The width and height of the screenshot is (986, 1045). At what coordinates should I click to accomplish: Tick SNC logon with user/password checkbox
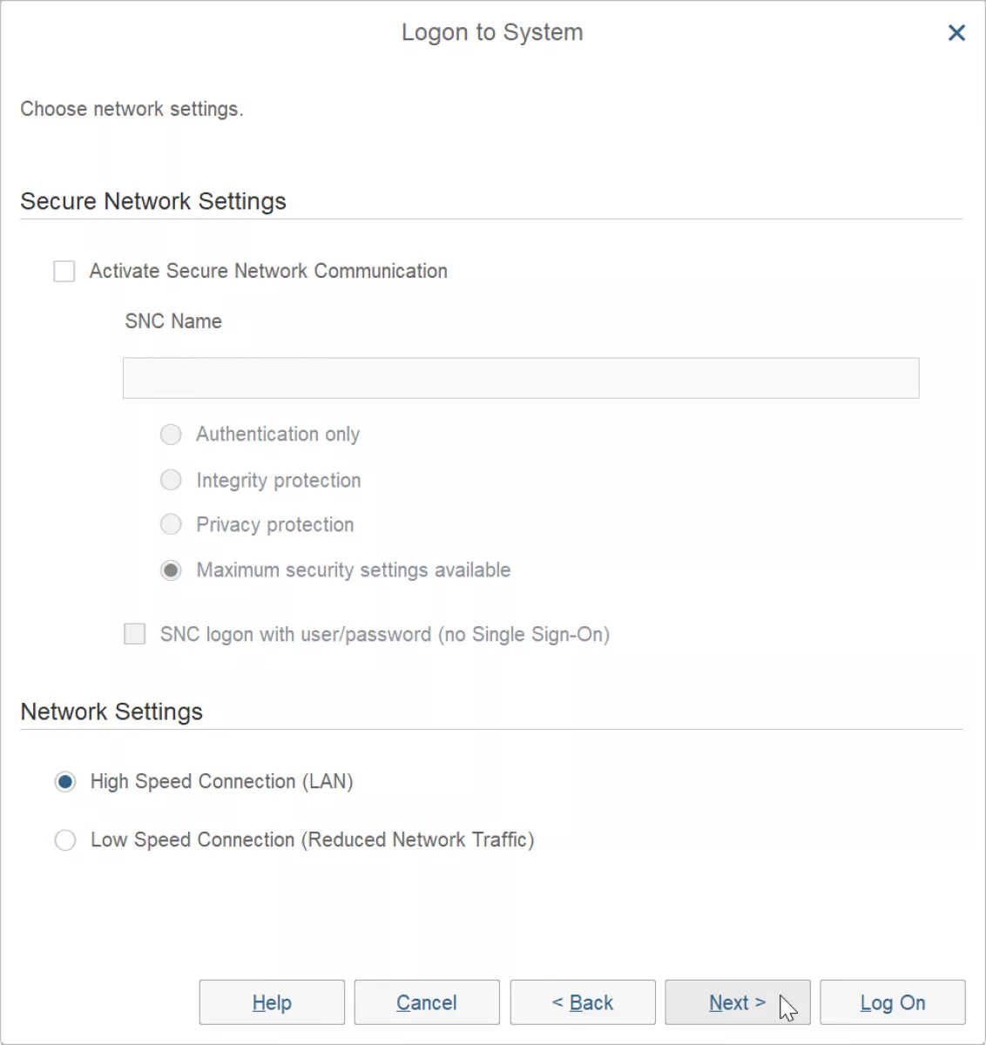click(x=135, y=634)
